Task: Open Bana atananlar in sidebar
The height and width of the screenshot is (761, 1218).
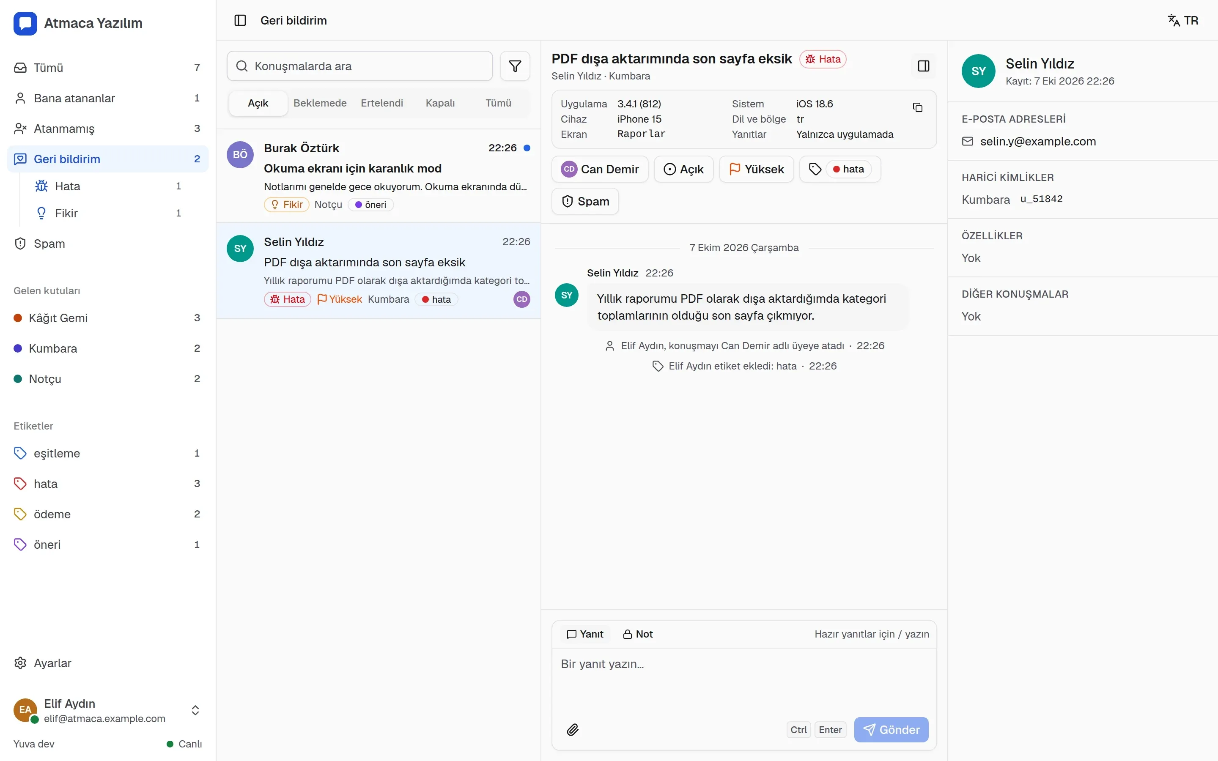Action: pyautogui.click(x=108, y=98)
